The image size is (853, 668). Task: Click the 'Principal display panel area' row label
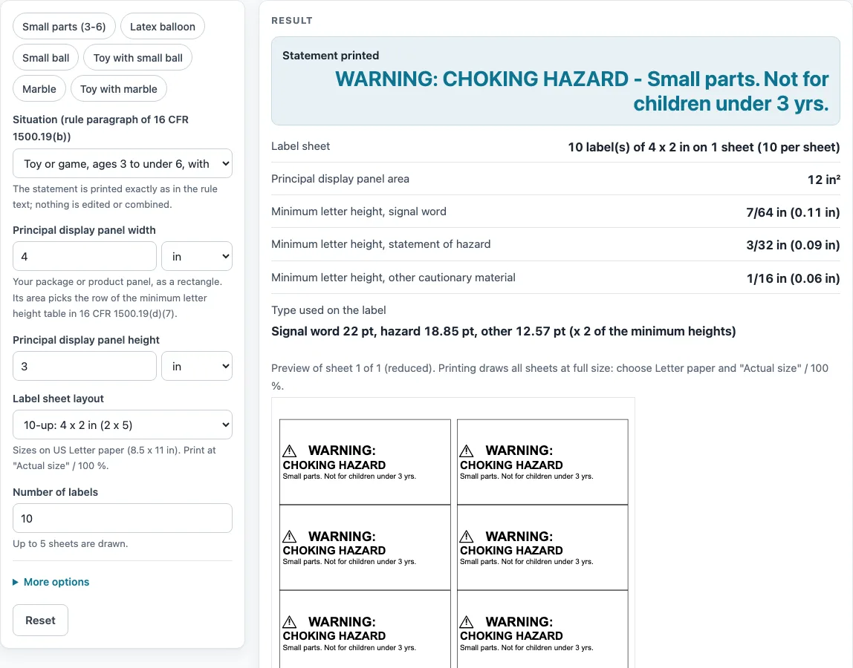click(x=340, y=179)
